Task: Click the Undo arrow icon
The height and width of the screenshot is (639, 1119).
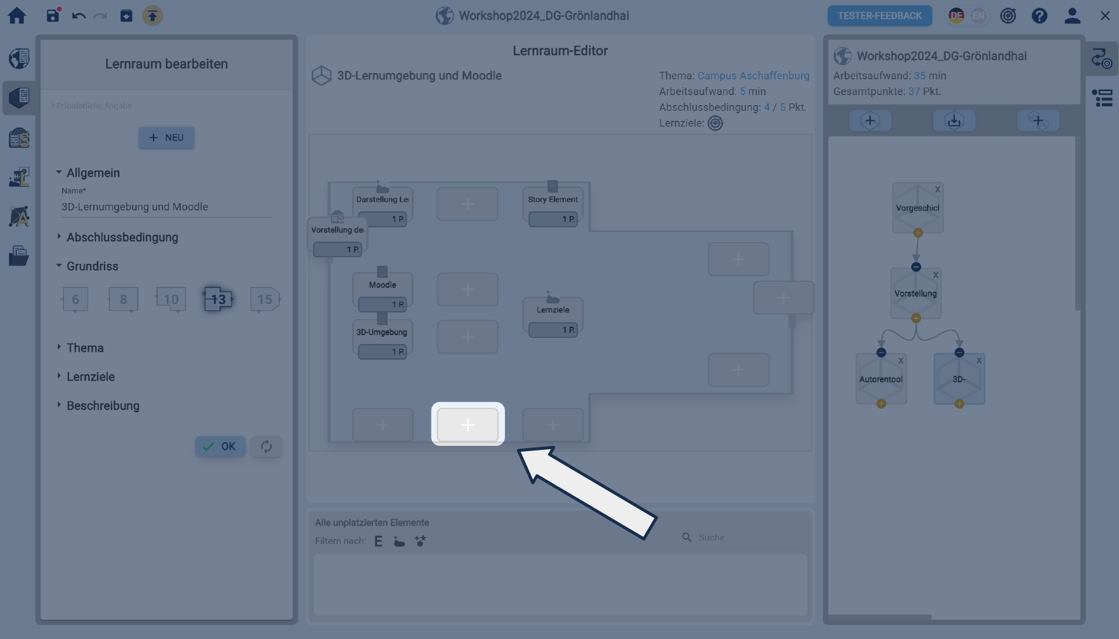Action: 78,16
